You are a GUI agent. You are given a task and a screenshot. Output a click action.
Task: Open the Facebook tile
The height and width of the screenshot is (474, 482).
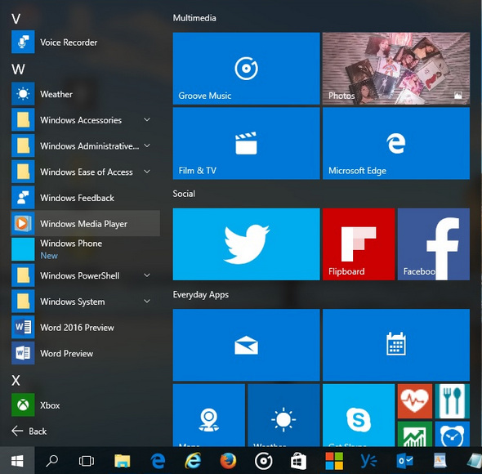click(x=434, y=244)
